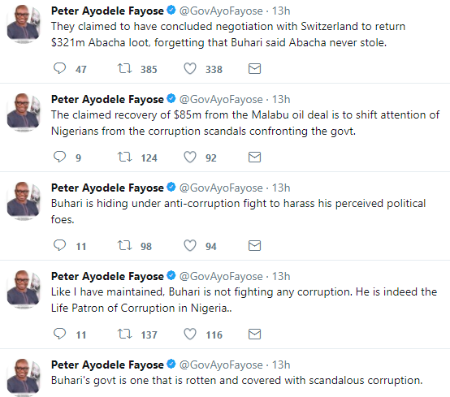
Task: Like the Life Patron of Corruption tweet
Action: coord(190,334)
